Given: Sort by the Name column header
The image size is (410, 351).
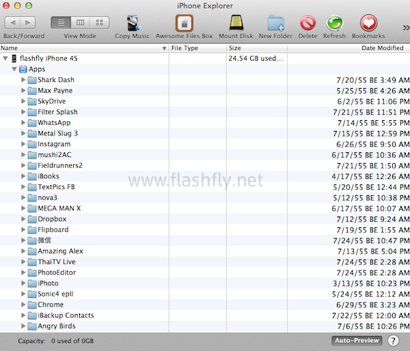Looking at the screenshot, I should point(82,48).
